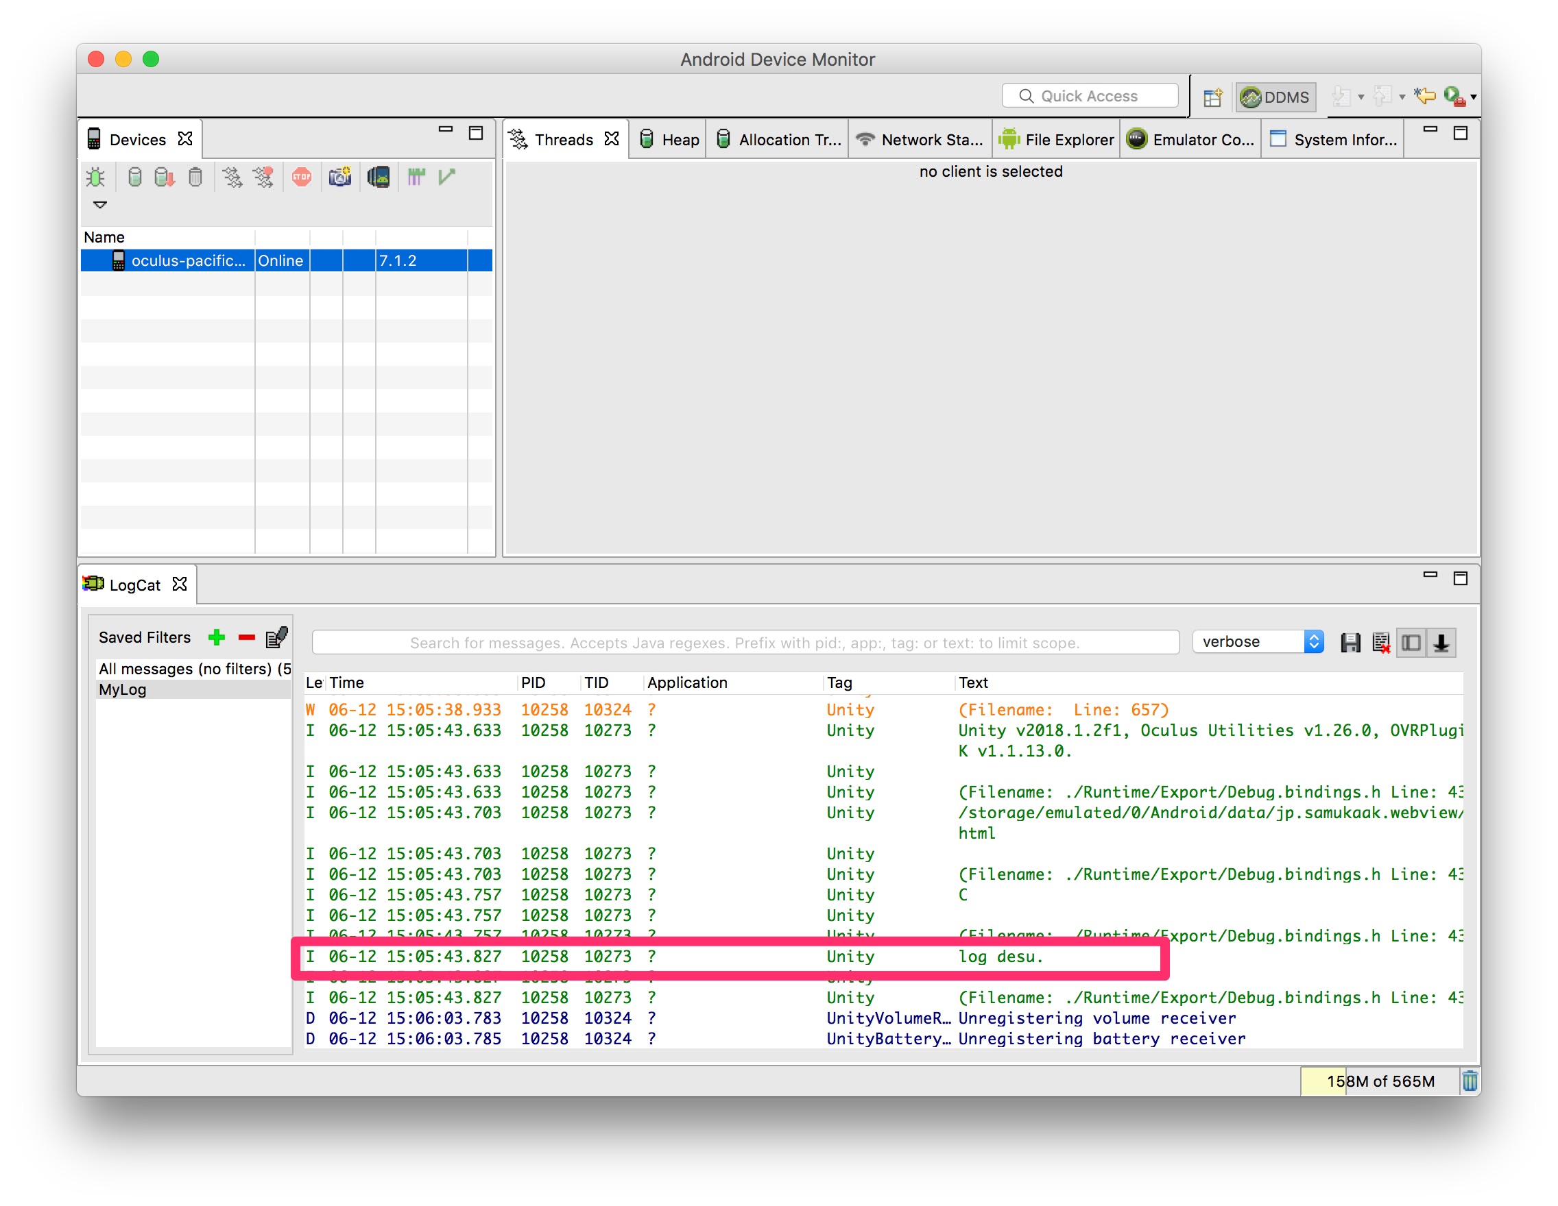Viewport: 1558px width, 1206px height.
Task: Add a new saved logcat filter
Action: (216, 637)
